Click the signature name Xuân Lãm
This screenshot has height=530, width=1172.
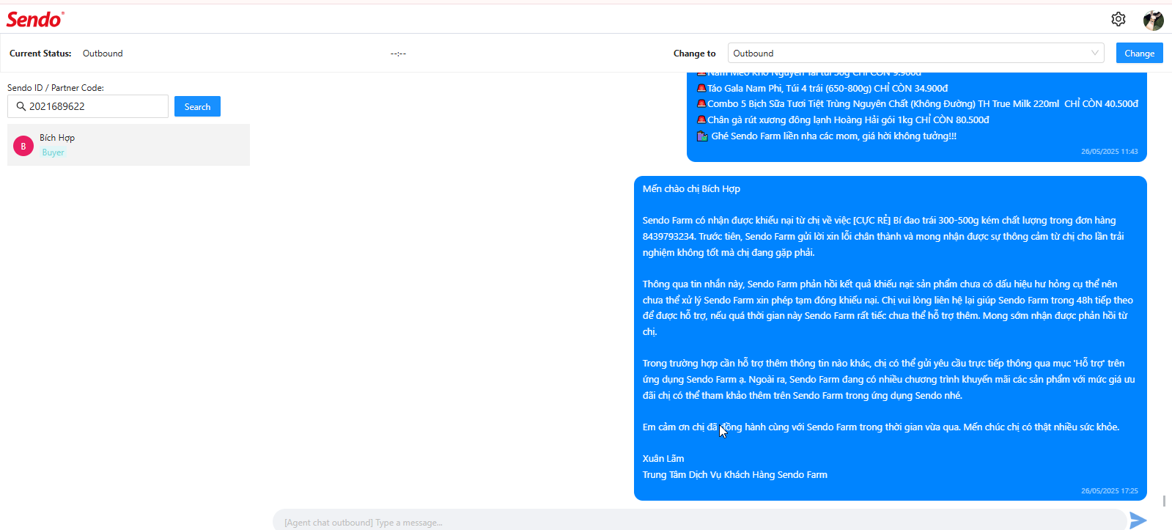pos(663,458)
